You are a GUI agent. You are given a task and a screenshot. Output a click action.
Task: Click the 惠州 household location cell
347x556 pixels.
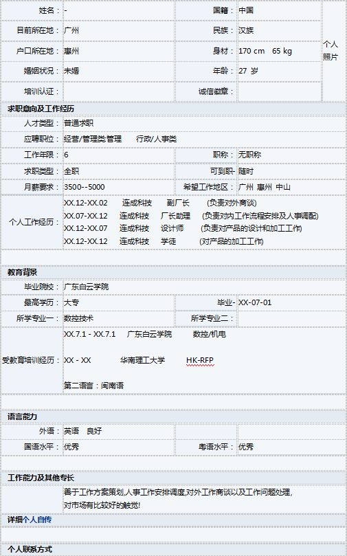coord(119,51)
